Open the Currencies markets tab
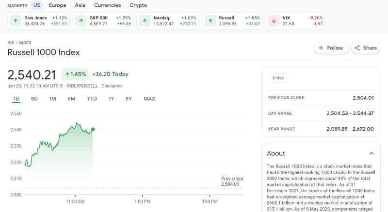388x212 pixels. [107, 5]
